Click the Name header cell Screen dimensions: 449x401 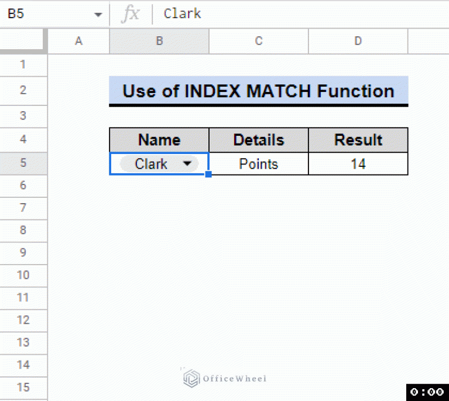coord(159,140)
